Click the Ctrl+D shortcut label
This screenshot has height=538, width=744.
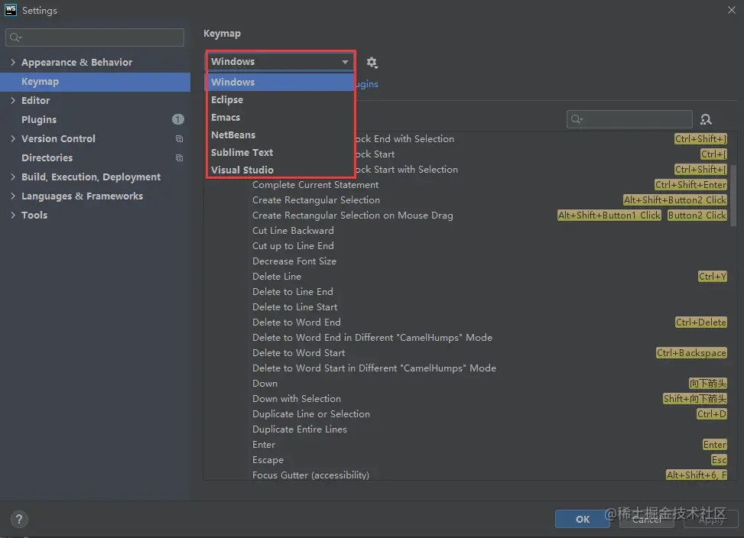coord(712,413)
